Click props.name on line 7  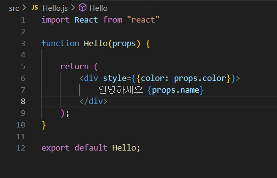click(176, 90)
